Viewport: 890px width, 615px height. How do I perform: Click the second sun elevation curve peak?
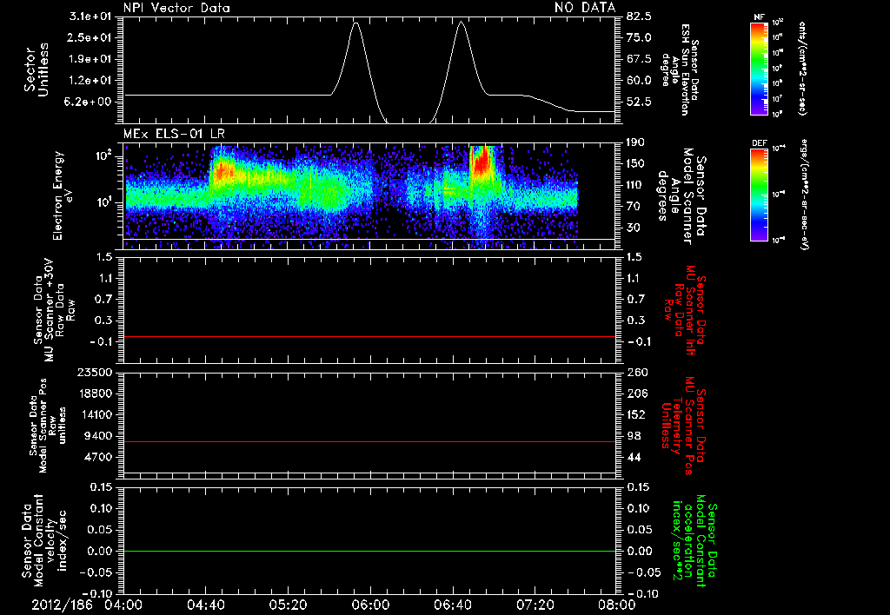pos(461,22)
